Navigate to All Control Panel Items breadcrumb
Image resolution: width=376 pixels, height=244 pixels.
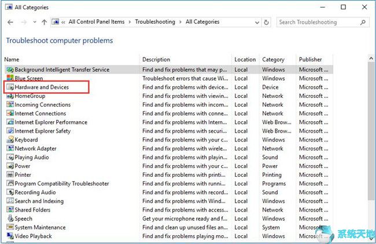click(97, 22)
